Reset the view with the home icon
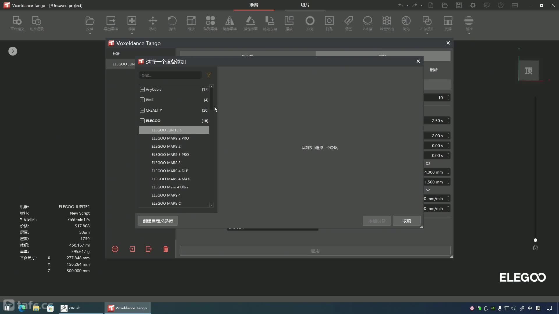This screenshot has height=314, width=559. point(535,248)
